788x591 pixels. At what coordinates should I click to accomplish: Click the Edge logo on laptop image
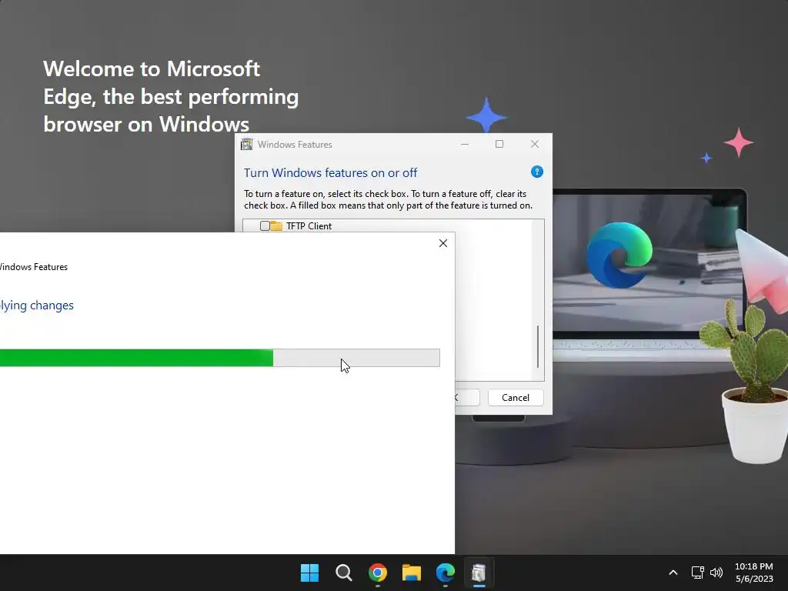coord(619,255)
